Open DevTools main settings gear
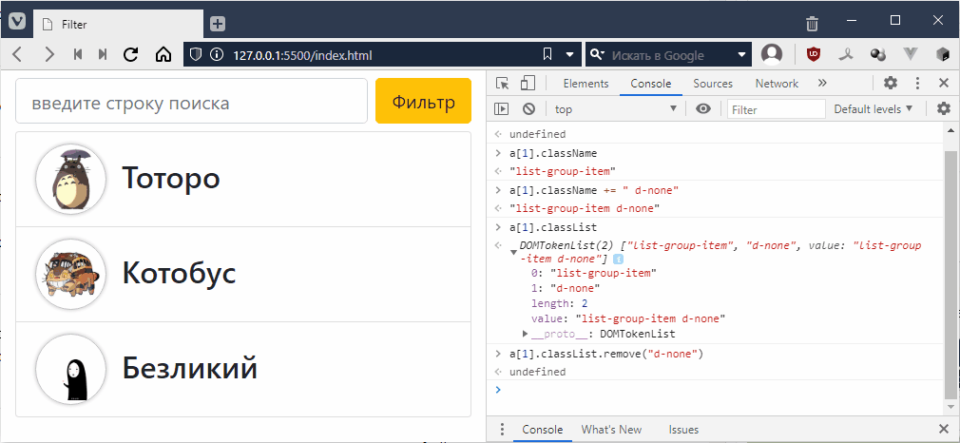The width and height of the screenshot is (960, 443). coord(891,84)
